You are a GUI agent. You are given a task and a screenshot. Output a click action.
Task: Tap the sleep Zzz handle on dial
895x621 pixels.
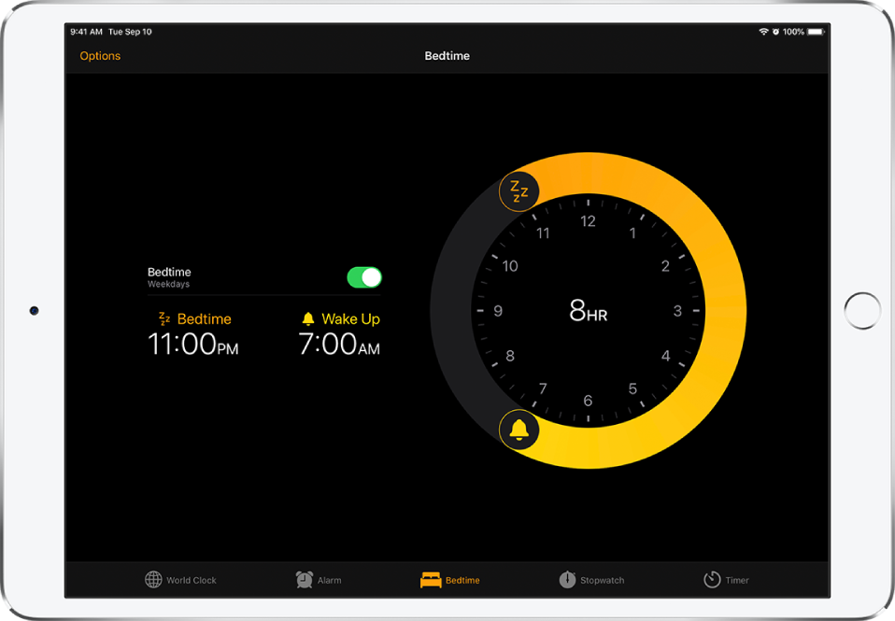(x=519, y=191)
